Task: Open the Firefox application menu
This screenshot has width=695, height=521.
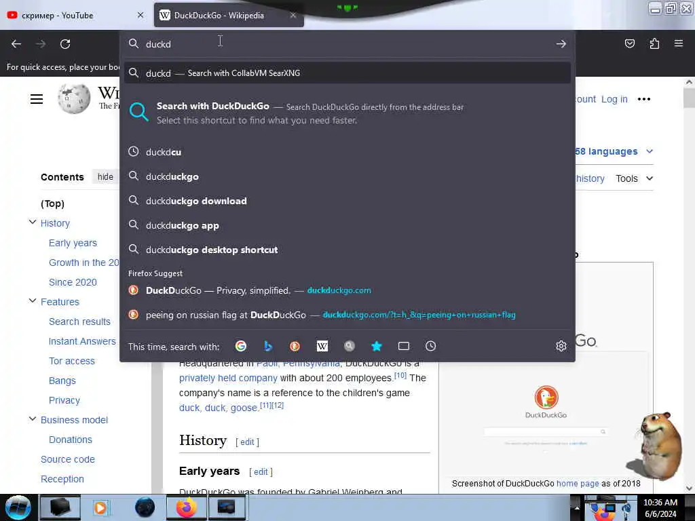Action: click(679, 43)
